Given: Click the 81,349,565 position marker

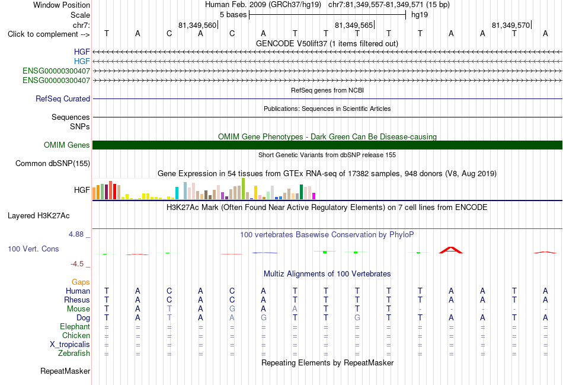Looking at the screenshot, I should 354,25.
